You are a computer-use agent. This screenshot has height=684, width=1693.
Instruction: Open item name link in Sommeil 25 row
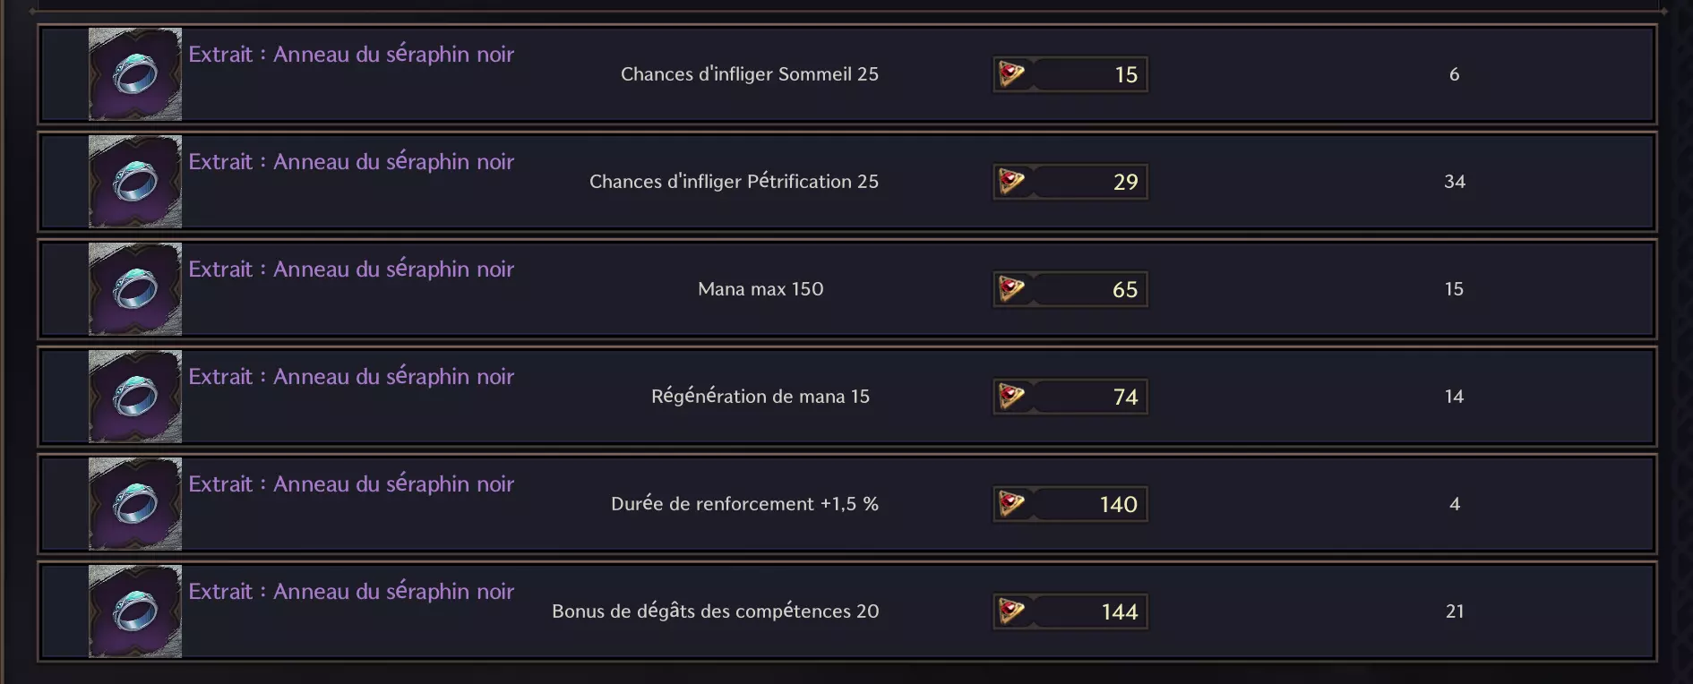pos(351,55)
